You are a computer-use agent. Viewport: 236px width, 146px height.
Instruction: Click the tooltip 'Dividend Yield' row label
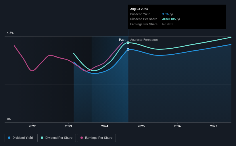click(x=140, y=14)
